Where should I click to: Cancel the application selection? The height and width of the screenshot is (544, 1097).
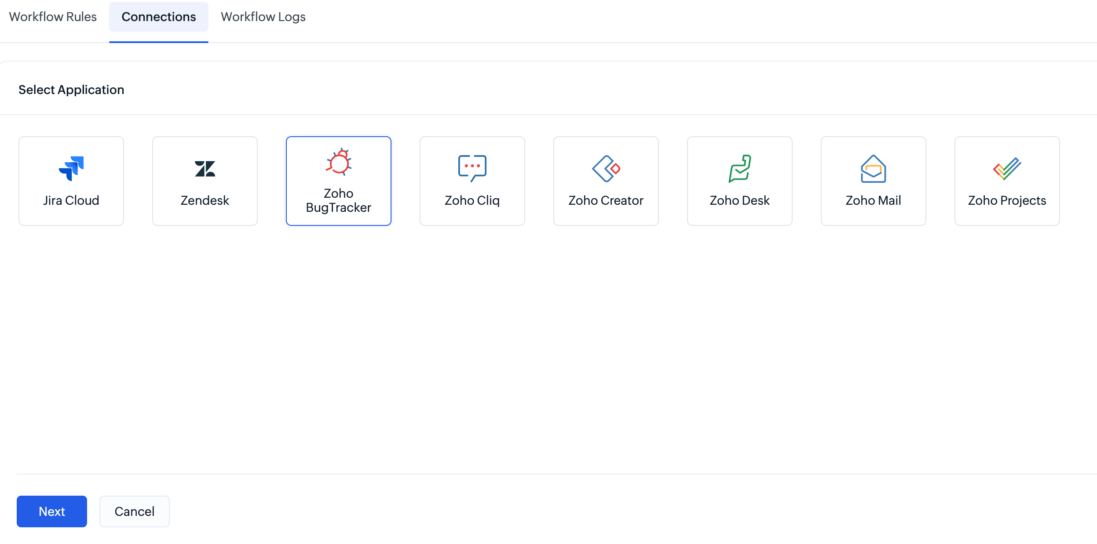134,511
